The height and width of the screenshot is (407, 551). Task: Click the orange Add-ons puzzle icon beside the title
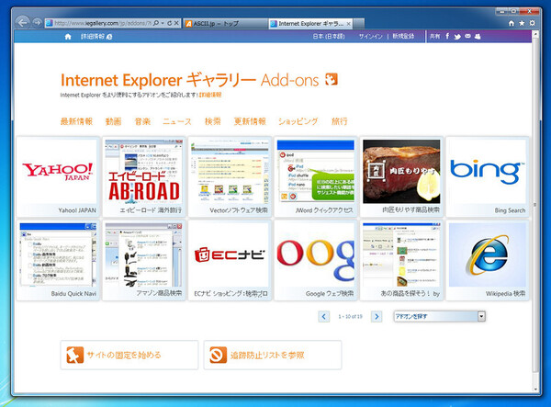click(331, 79)
